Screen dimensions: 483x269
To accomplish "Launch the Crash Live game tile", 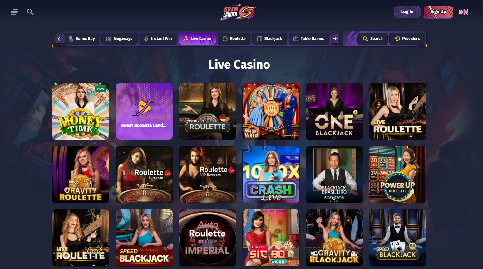I will tap(271, 175).
